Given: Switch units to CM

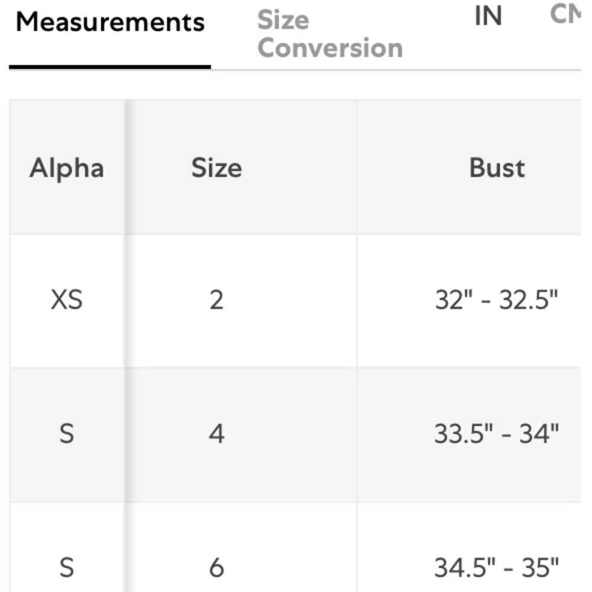Looking at the screenshot, I should [567, 14].
